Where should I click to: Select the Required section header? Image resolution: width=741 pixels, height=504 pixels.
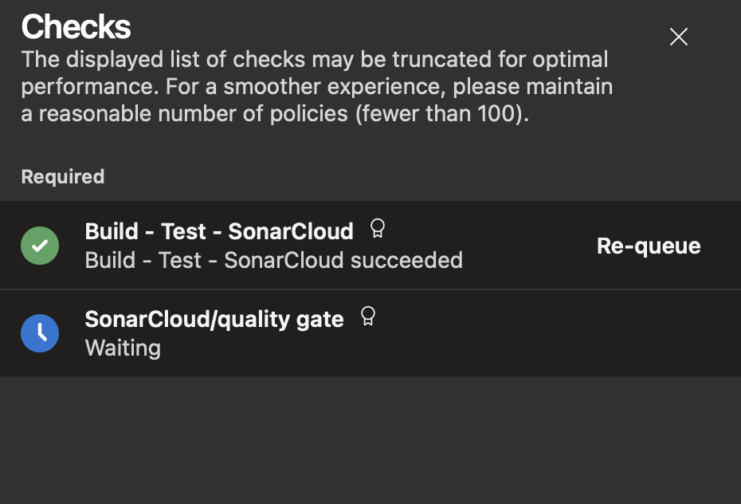click(63, 177)
